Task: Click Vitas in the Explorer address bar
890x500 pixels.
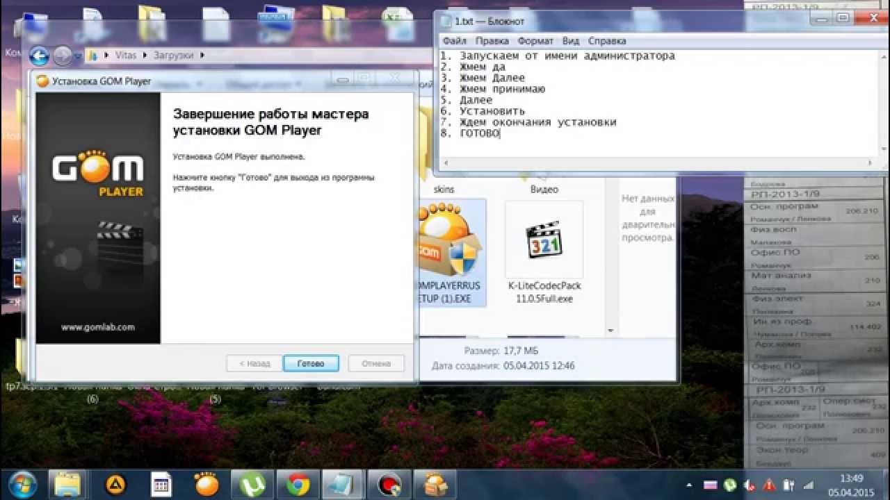Action: point(124,55)
